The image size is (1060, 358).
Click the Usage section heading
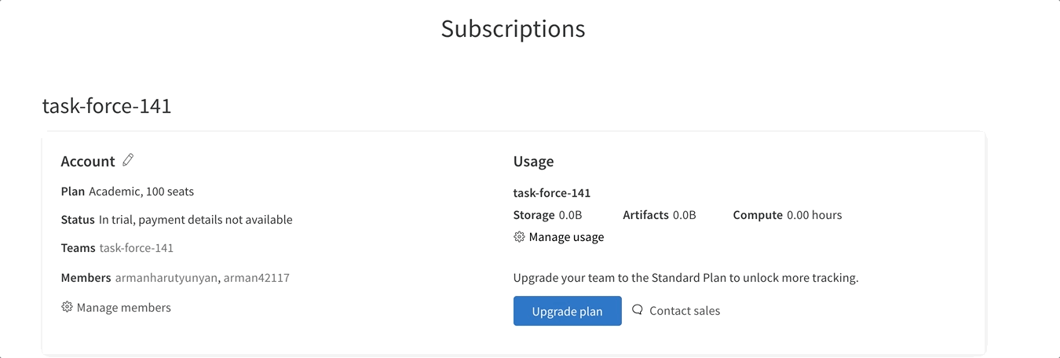click(533, 162)
